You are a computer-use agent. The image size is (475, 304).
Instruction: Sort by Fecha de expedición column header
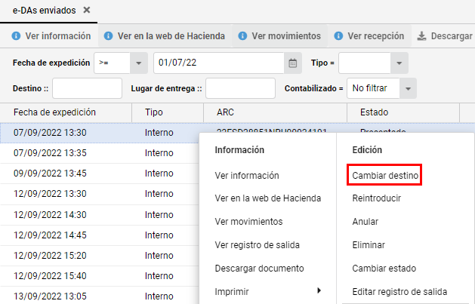[66, 112]
